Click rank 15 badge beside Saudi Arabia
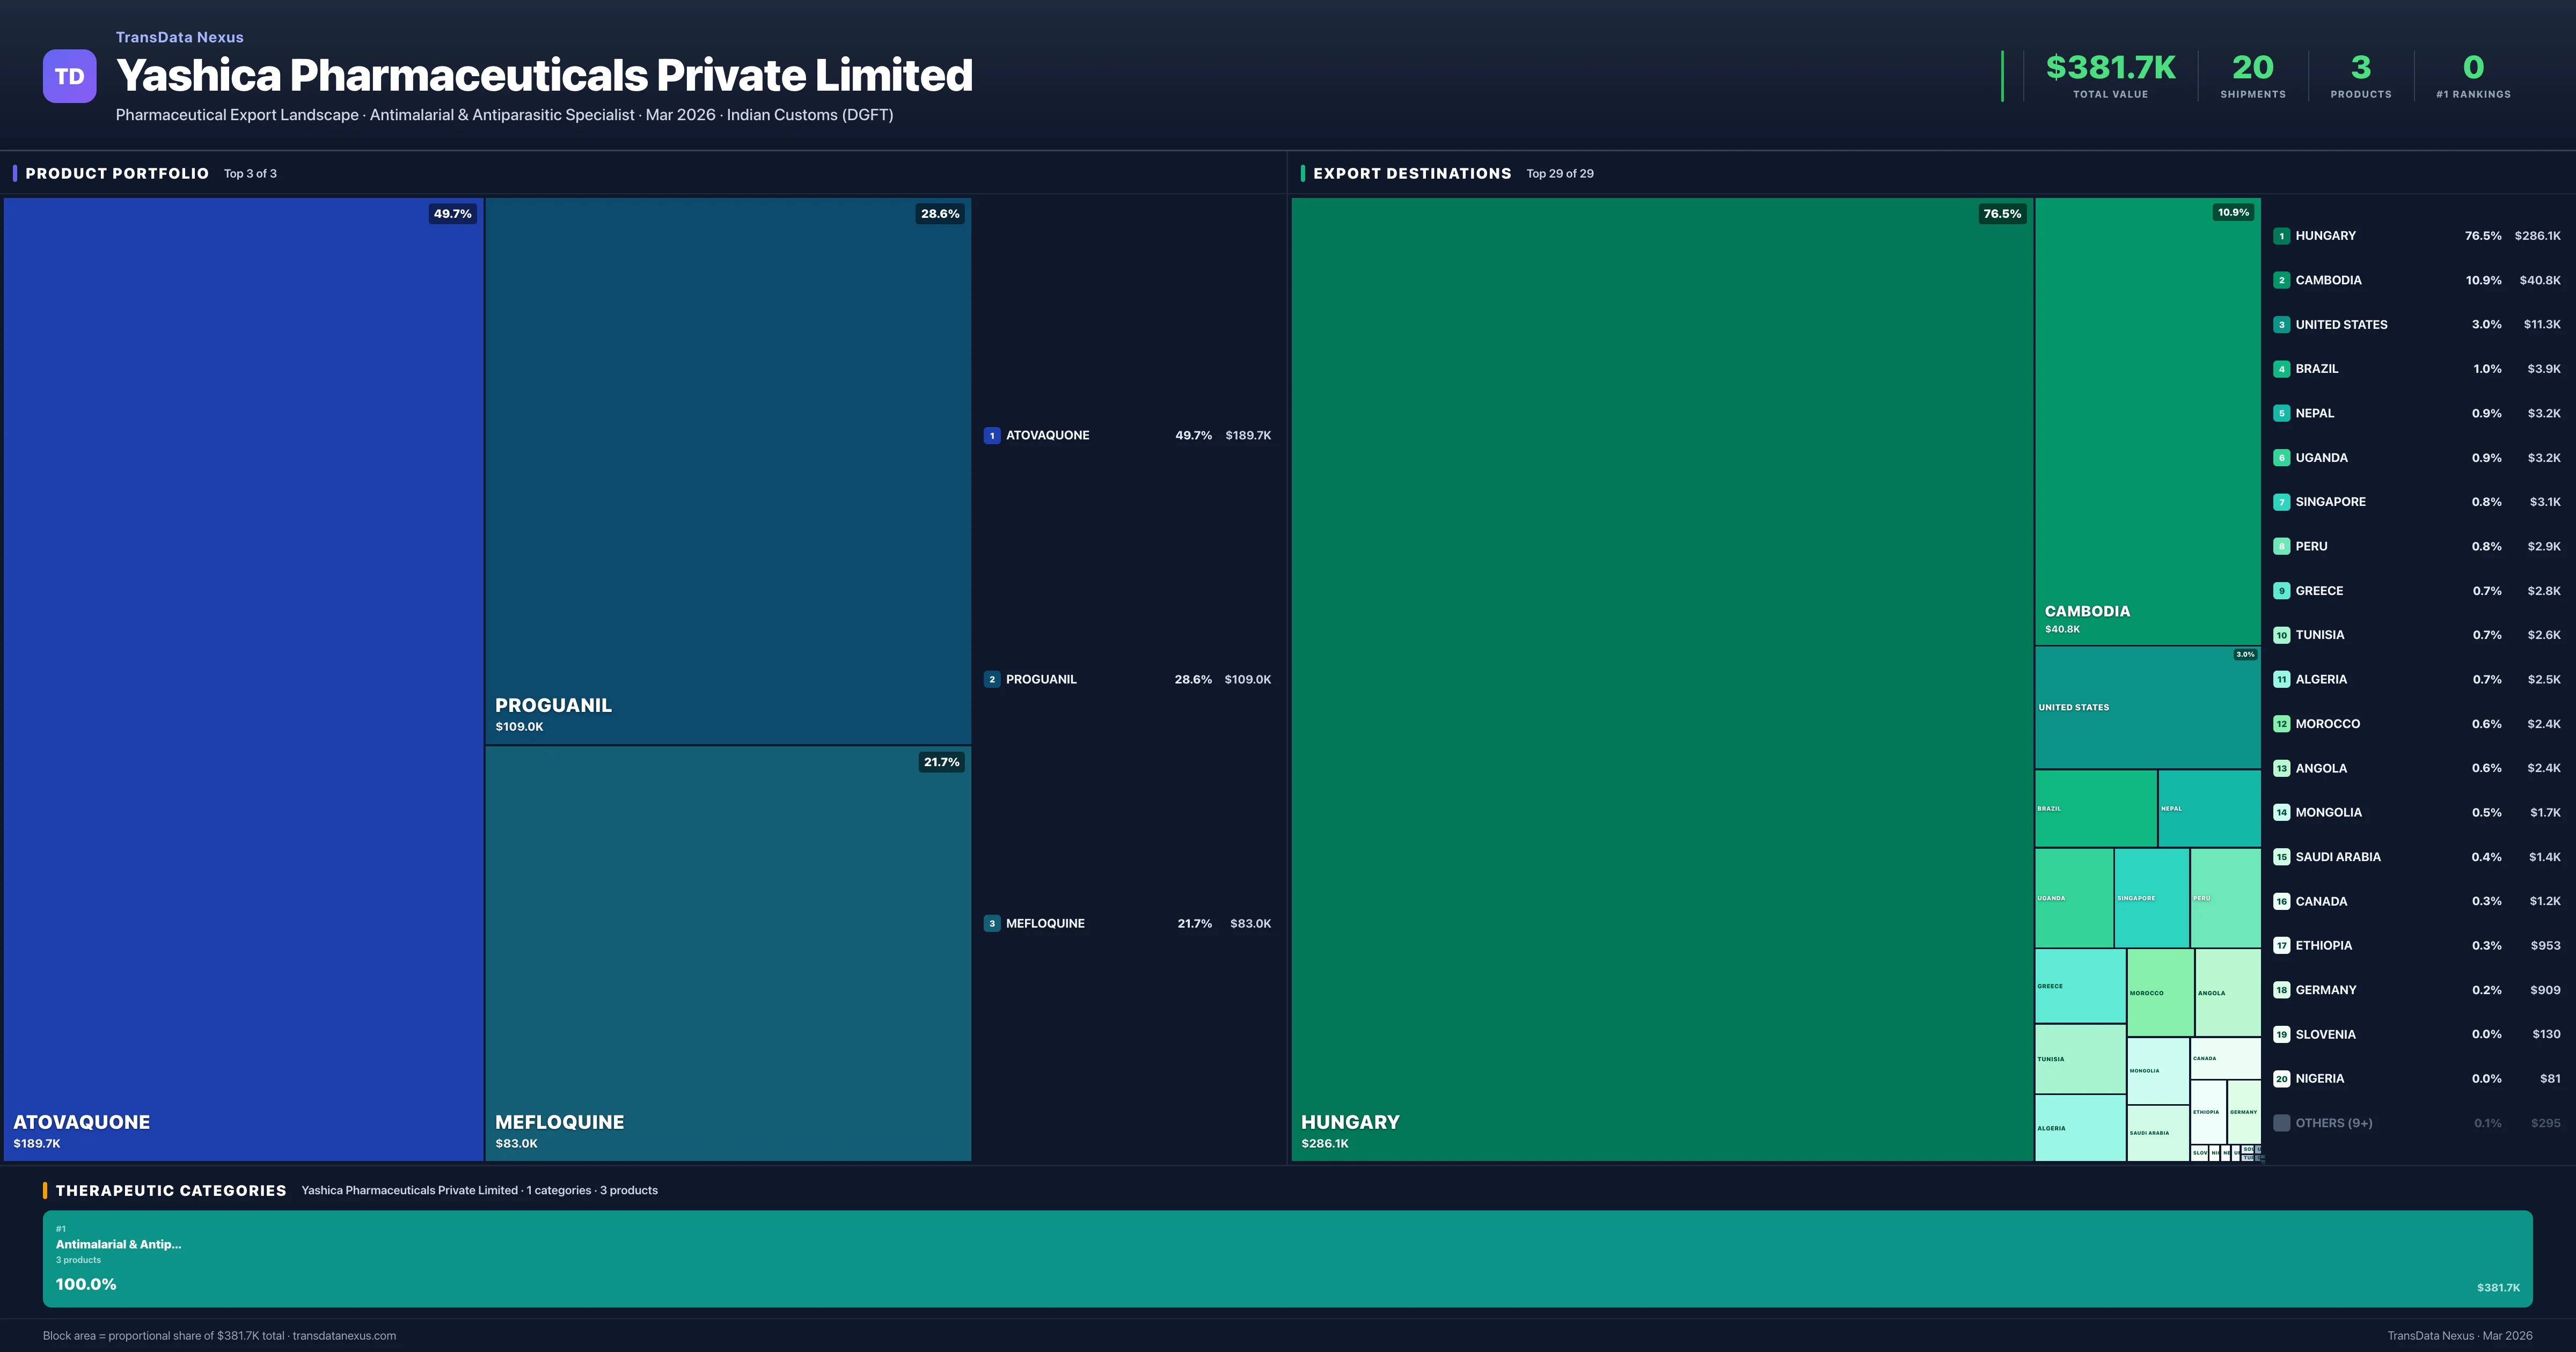 tap(2281, 857)
